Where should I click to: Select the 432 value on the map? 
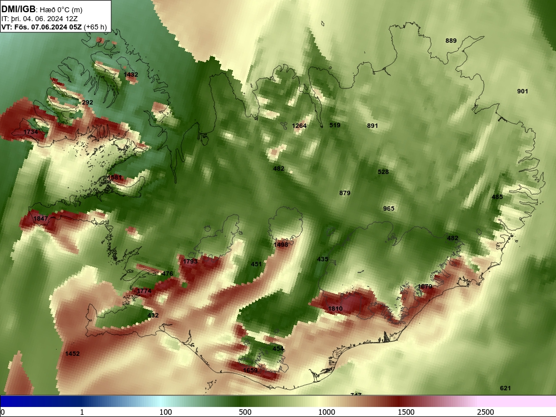(153, 315)
